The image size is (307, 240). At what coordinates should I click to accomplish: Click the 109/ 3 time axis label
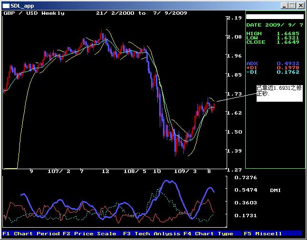pos(185,172)
